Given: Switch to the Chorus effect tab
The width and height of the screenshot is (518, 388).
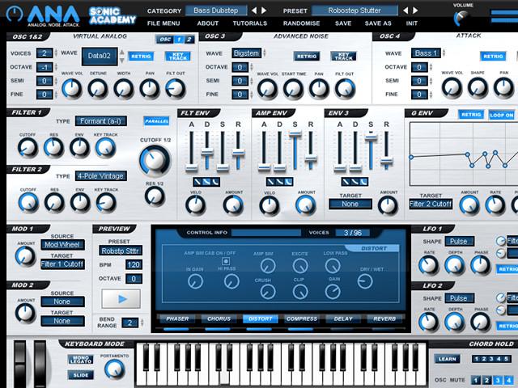Looking at the screenshot, I should pyautogui.click(x=219, y=318).
